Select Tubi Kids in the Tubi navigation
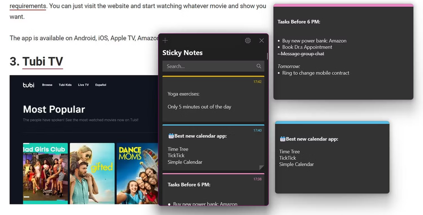The image size is (423, 215). (x=65, y=85)
